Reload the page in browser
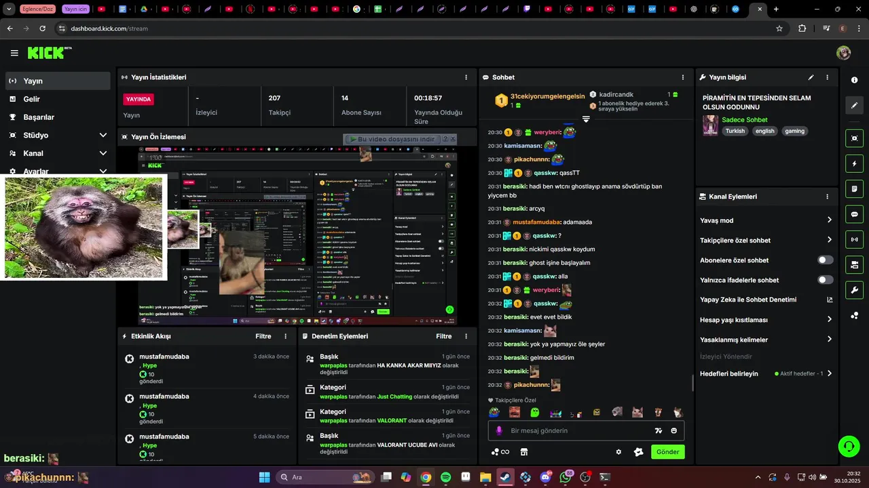The height and width of the screenshot is (488, 869). [x=42, y=28]
